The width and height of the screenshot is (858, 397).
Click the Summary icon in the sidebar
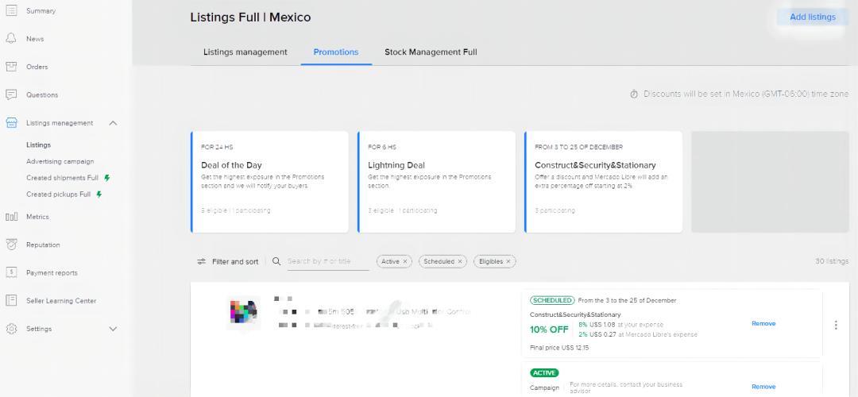point(11,11)
